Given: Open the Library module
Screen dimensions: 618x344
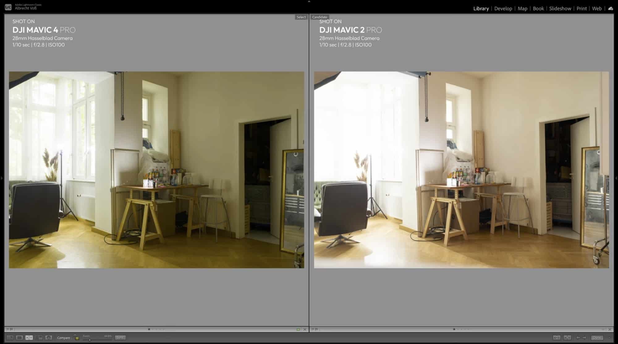Looking at the screenshot, I should (x=481, y=8).
